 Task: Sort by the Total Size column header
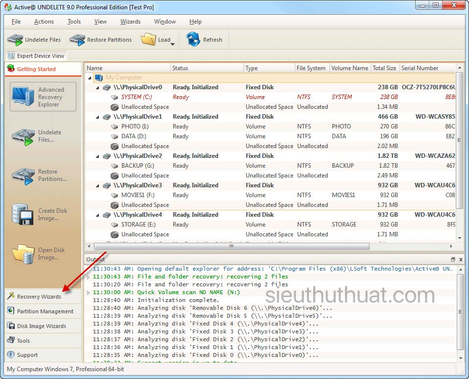[384, 68]
